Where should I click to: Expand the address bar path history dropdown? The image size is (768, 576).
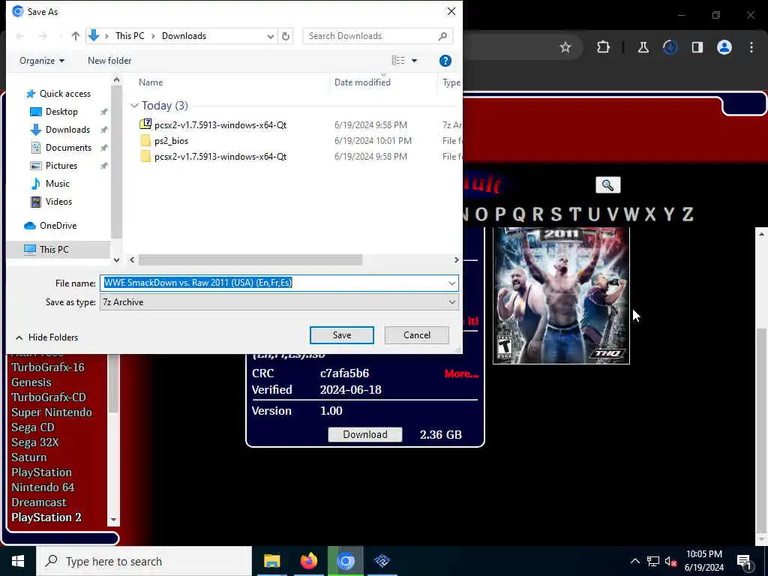click(x=270, y=36)
